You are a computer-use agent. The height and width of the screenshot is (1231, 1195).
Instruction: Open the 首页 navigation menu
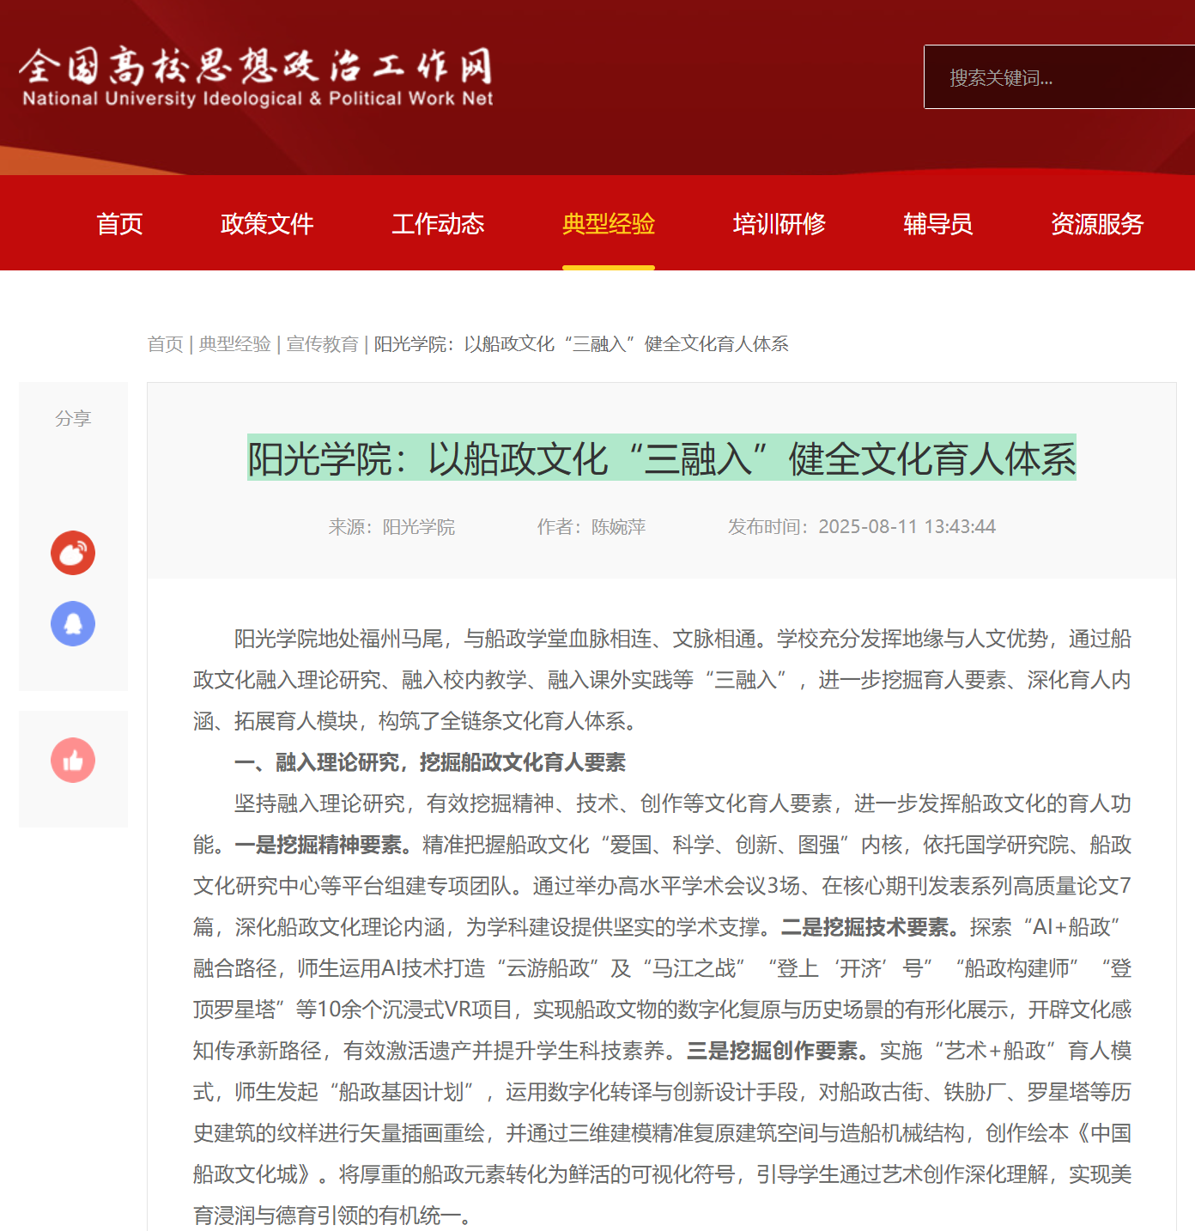pyautogui.click(x=119, y=224)
